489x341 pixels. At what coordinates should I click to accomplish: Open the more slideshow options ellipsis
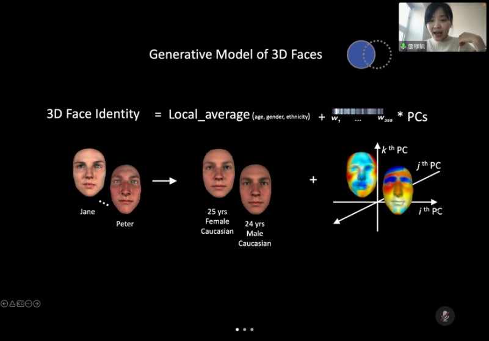[x=28, y=304]
